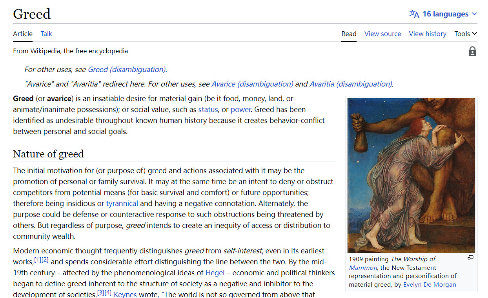488x298 pixels.
Task: Open the tyrannical link
Action: coord(122,203)
